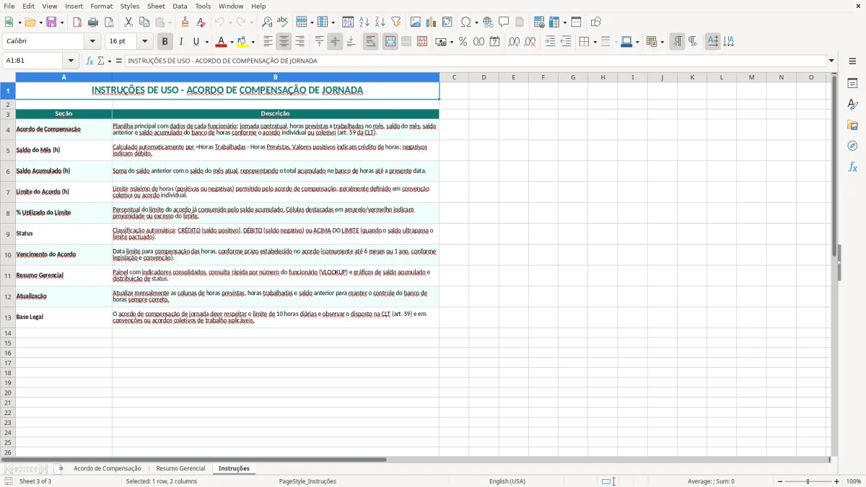Open sidebar Properties panel
The image size is (866, 487).
coord(852,83)
